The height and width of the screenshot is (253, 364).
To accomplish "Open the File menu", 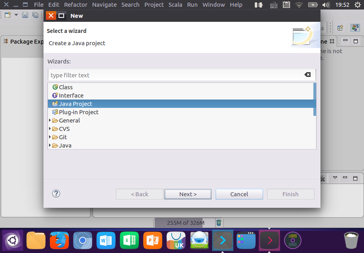I will tap(38, 5).
